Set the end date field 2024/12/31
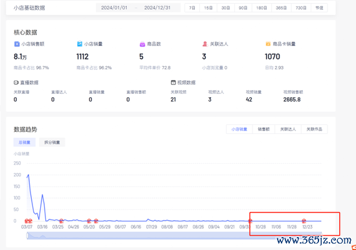356x250 pixels. tap(157, 8)
